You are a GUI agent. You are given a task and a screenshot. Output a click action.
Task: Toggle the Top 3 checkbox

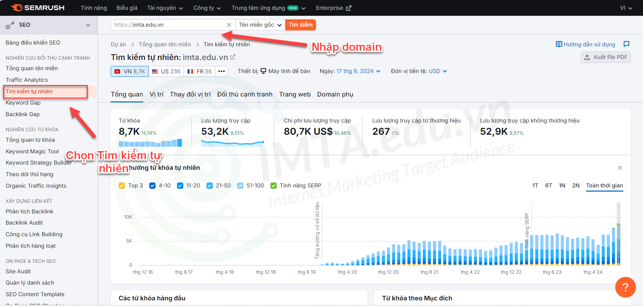pos(122,186)
